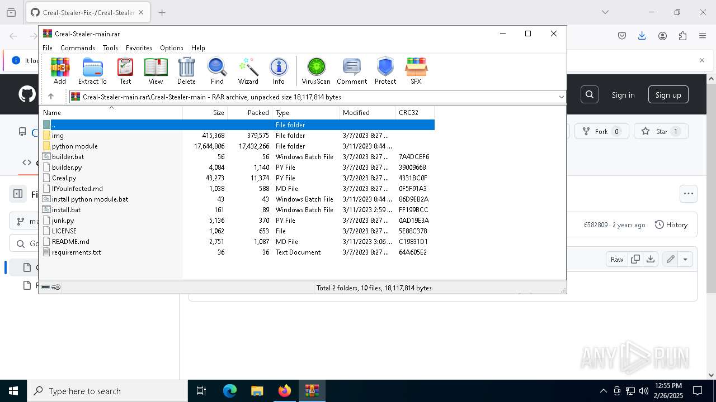Download raw file icon on GitHub
This screenshot has height=402, width=716.
click(x=651, y=259)
